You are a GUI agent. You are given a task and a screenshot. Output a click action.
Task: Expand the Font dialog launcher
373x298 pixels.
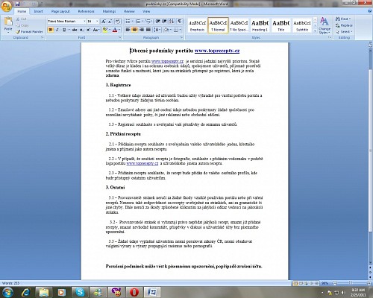(x=120, y=37)
